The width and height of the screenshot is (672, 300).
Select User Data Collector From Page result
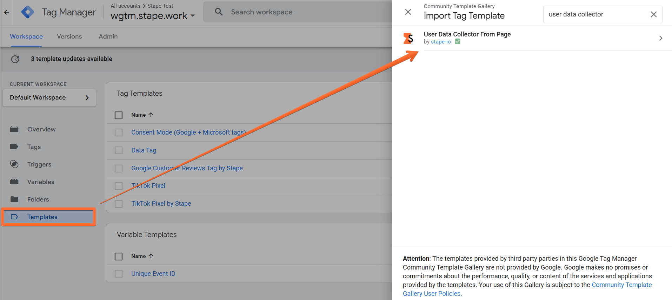(x=532, y=38)
